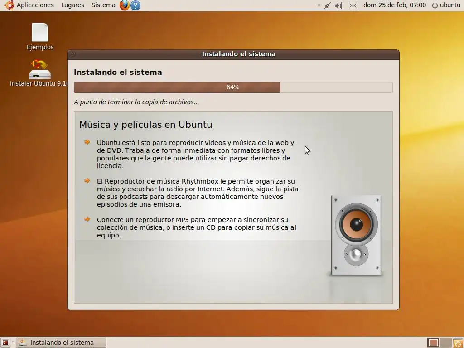This screenshot has height=348, width=464.
Task: Open the clock showing dom 25 de feb, 07:00
Action: point(395,5)
